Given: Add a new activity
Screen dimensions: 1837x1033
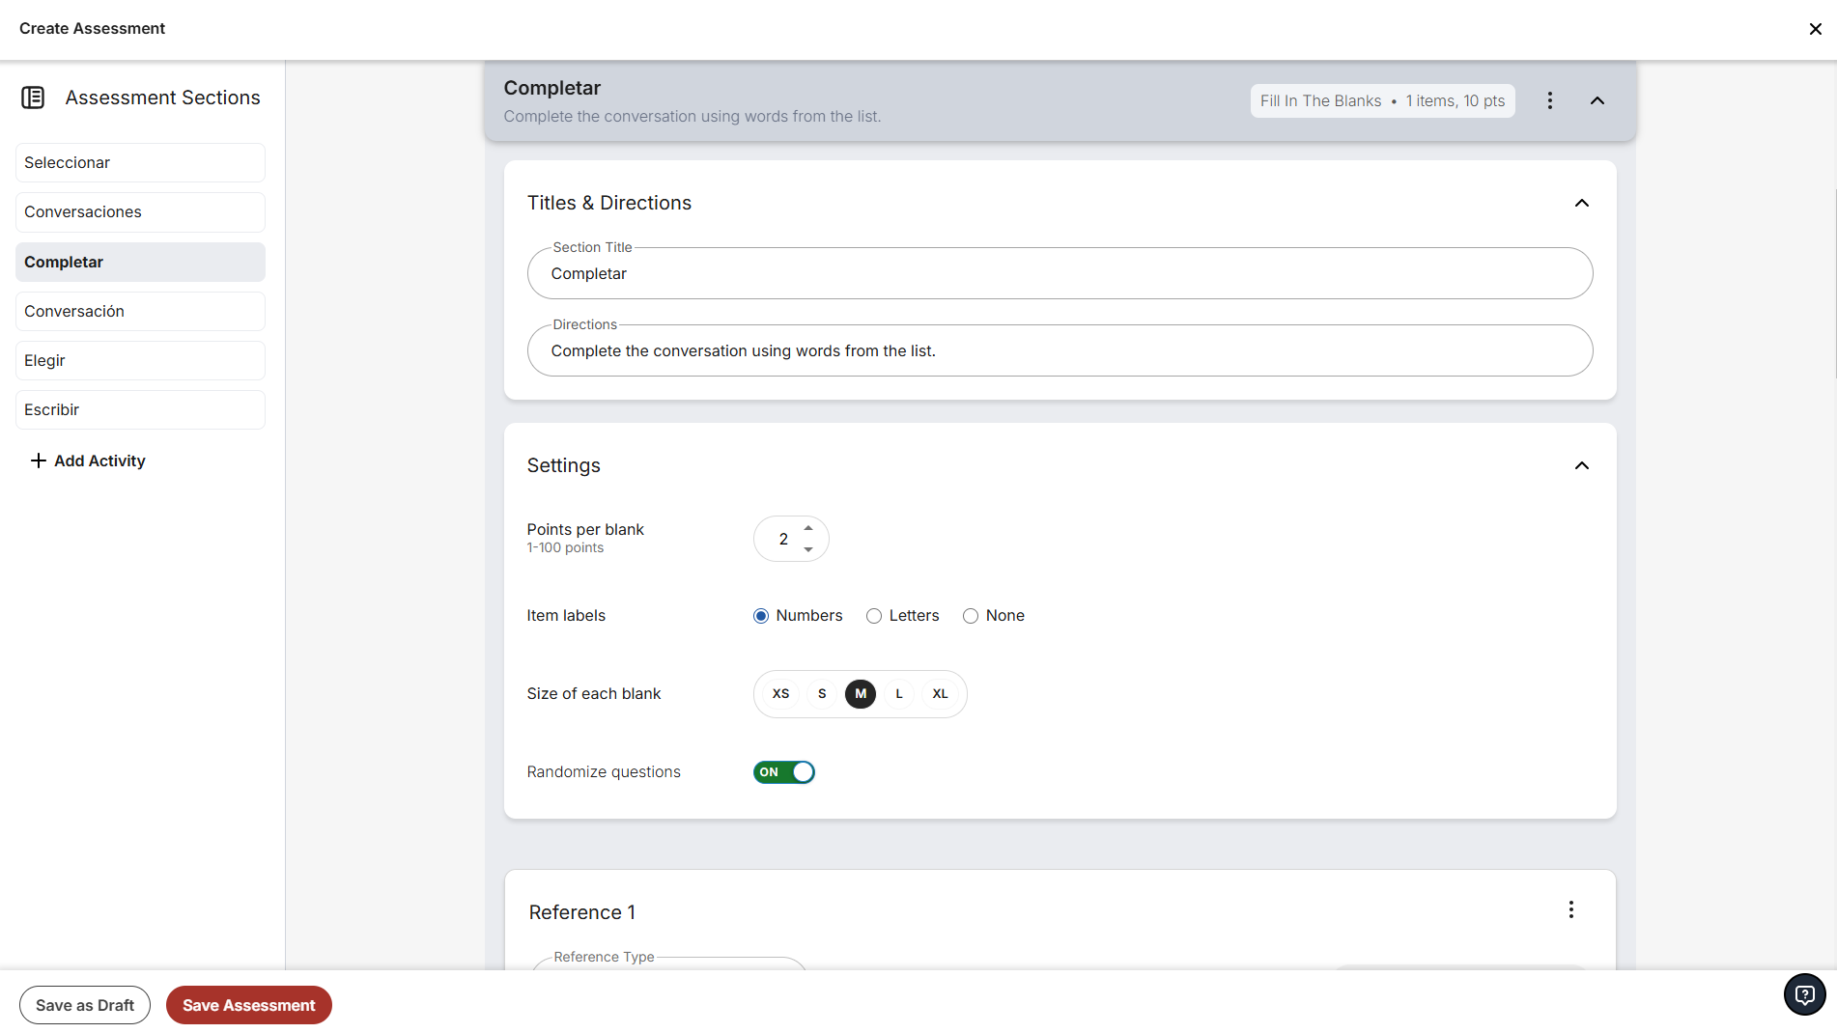Looking at the screenshot, I should (88, 461).
